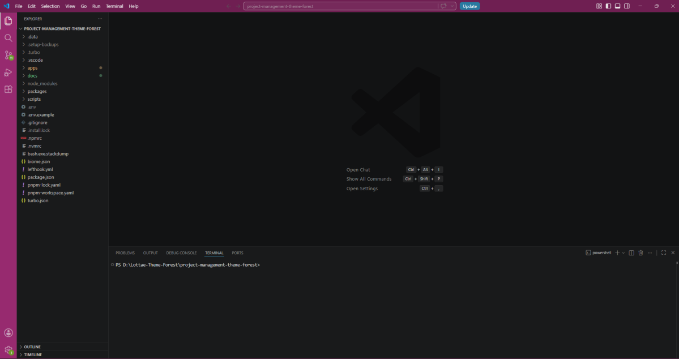Image resolution: width=679 pixels, height=359 pixels.
Task: Open the launch profile dropdown arrow
Action: click(624, 253)
